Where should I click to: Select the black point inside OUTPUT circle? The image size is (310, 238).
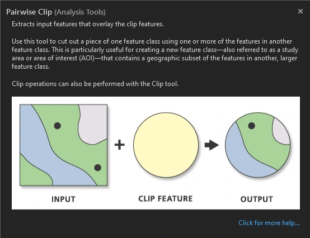(x=251, y=126)
